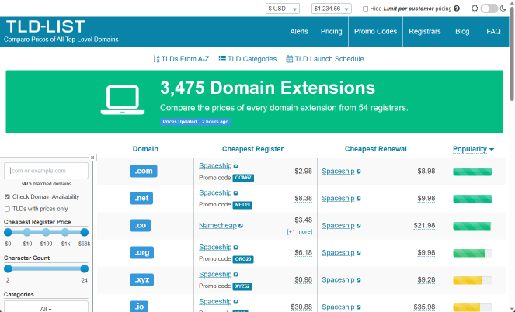
Task: Click Namecheap registrar link in .co row
Action: coord(217,226)
